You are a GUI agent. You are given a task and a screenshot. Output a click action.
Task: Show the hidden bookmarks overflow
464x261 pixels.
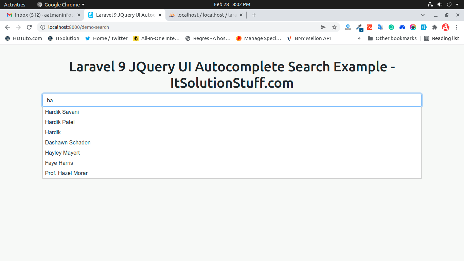coord(359,38)
